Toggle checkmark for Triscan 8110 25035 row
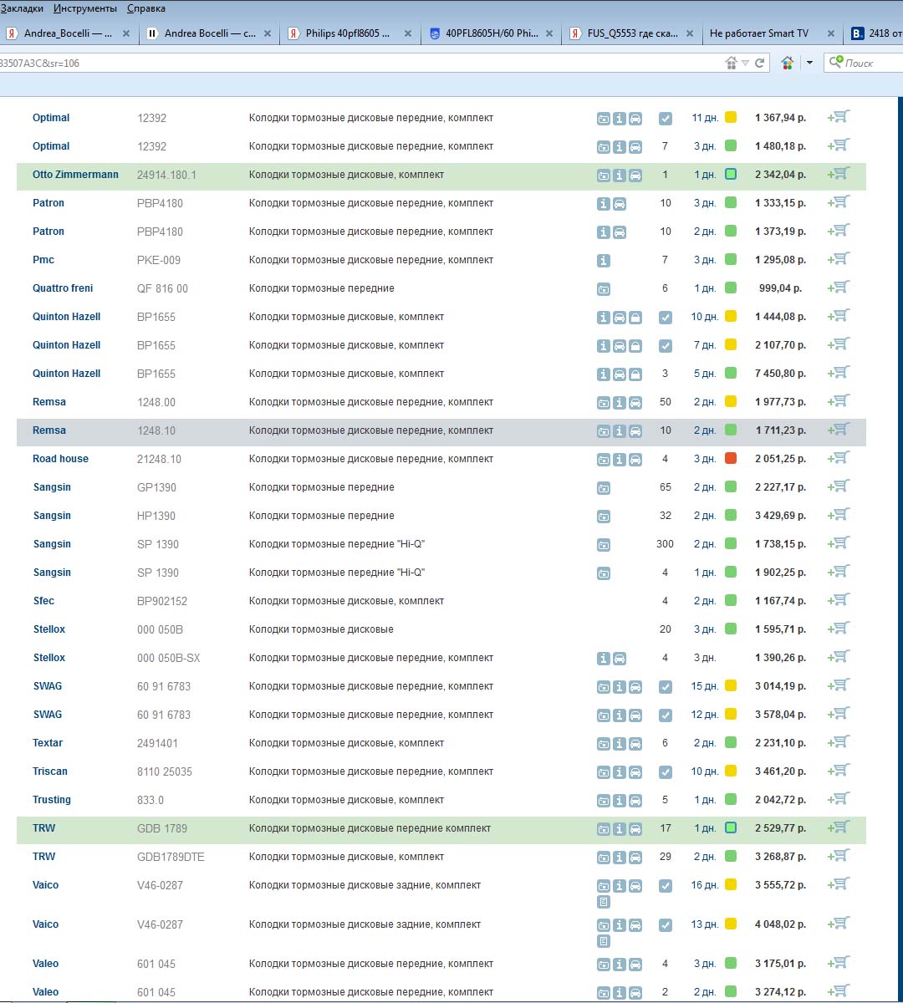Image resolution: width=903 pixels, height=1003 pixels. (666, 772)
